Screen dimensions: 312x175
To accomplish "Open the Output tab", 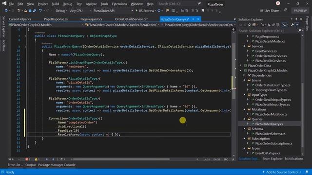I will point(30,165).
